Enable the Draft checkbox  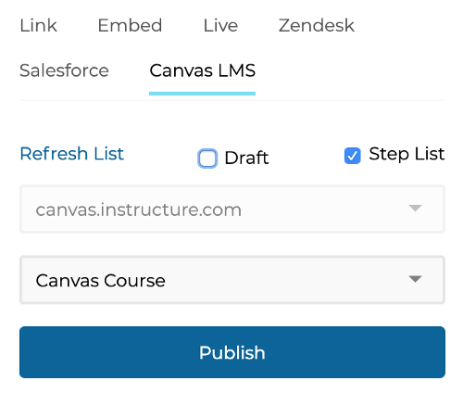click(207, 159)
